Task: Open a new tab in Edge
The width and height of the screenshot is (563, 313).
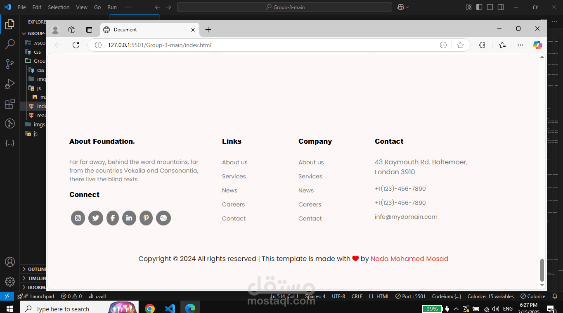Action: click(x=208, y=30)
